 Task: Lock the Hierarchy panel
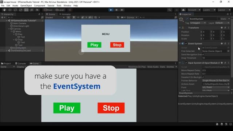click(39, 14)
